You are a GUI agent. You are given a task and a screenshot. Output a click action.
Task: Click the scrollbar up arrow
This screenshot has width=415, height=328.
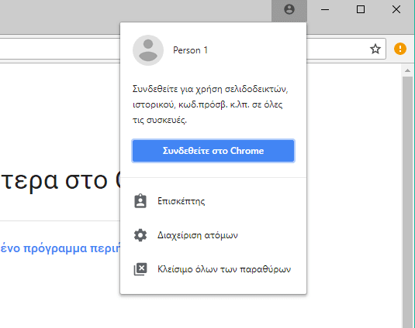click(x=407, y=70)
